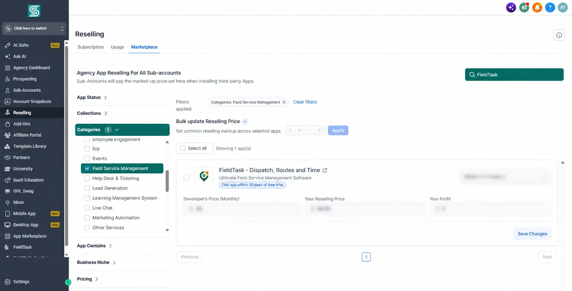Click the purple AI sparkle header icon

pos(511,7)
